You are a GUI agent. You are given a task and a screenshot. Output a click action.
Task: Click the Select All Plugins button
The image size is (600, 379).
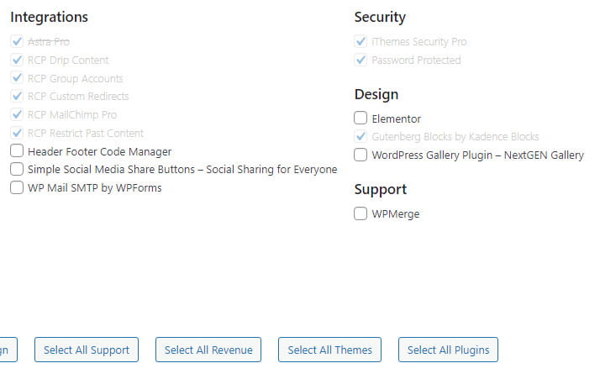click(x=448, y=350)
